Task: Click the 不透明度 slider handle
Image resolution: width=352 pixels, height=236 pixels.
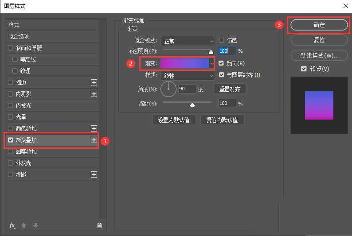Action: 211,52
